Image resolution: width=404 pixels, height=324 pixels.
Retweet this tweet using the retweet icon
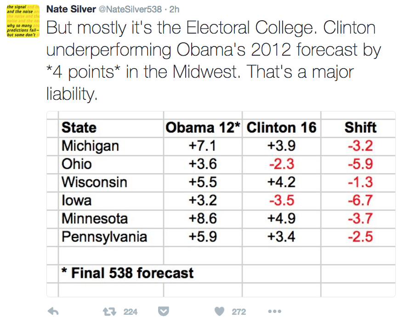(x=109, y=312)
